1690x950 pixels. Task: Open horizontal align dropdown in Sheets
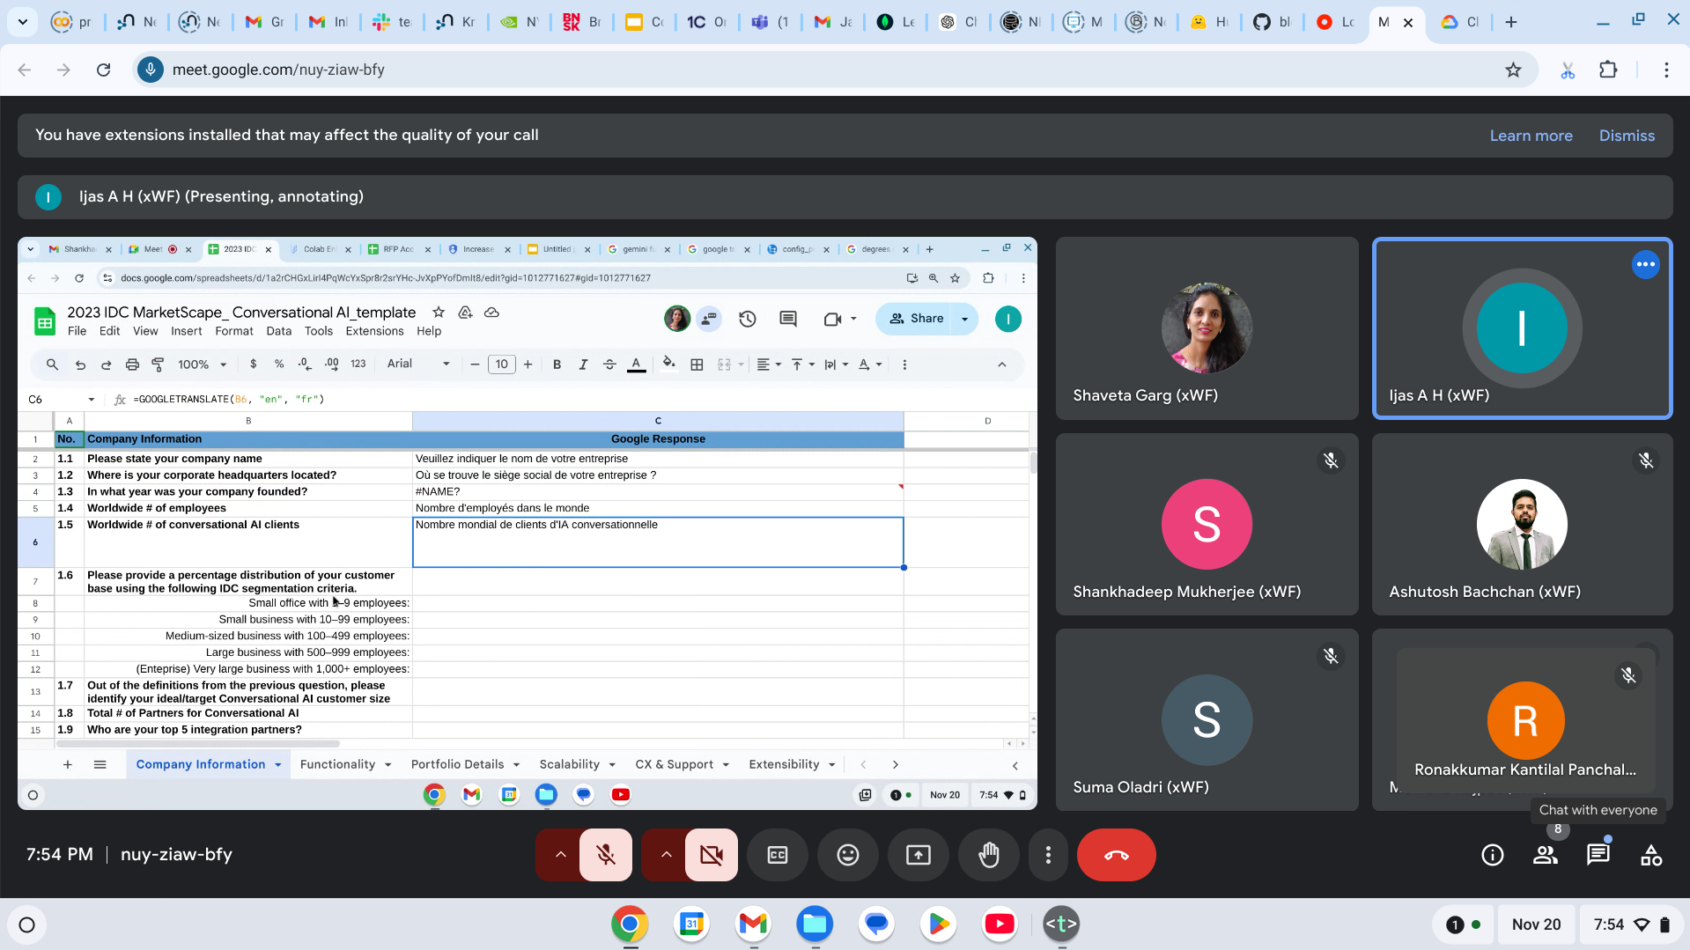click(x=769, y=365)
